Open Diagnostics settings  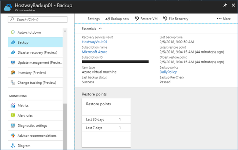35,125
